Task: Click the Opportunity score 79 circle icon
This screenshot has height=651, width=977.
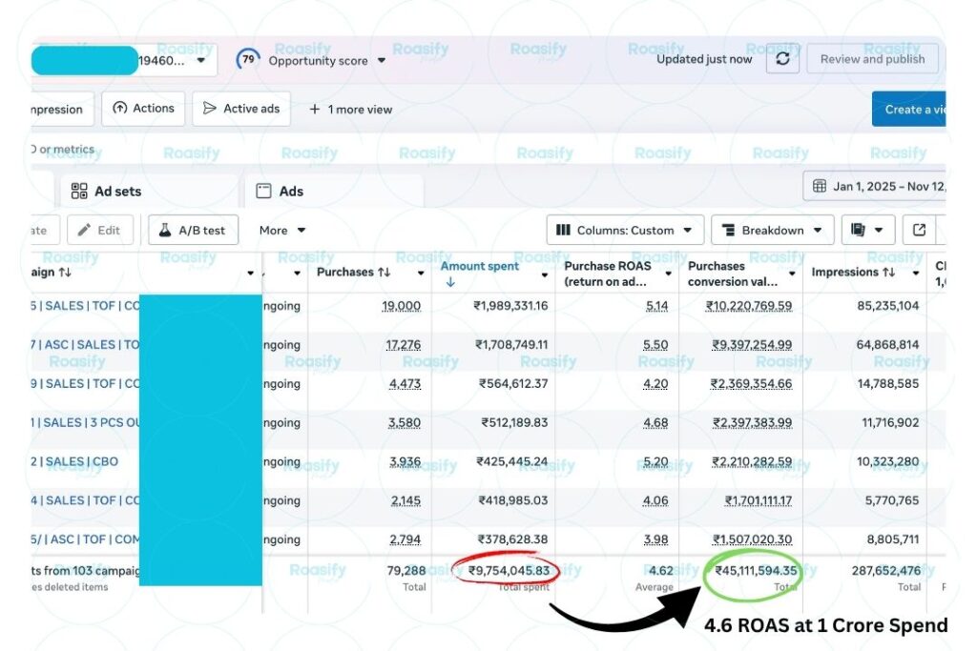Action: coord(248,60)
